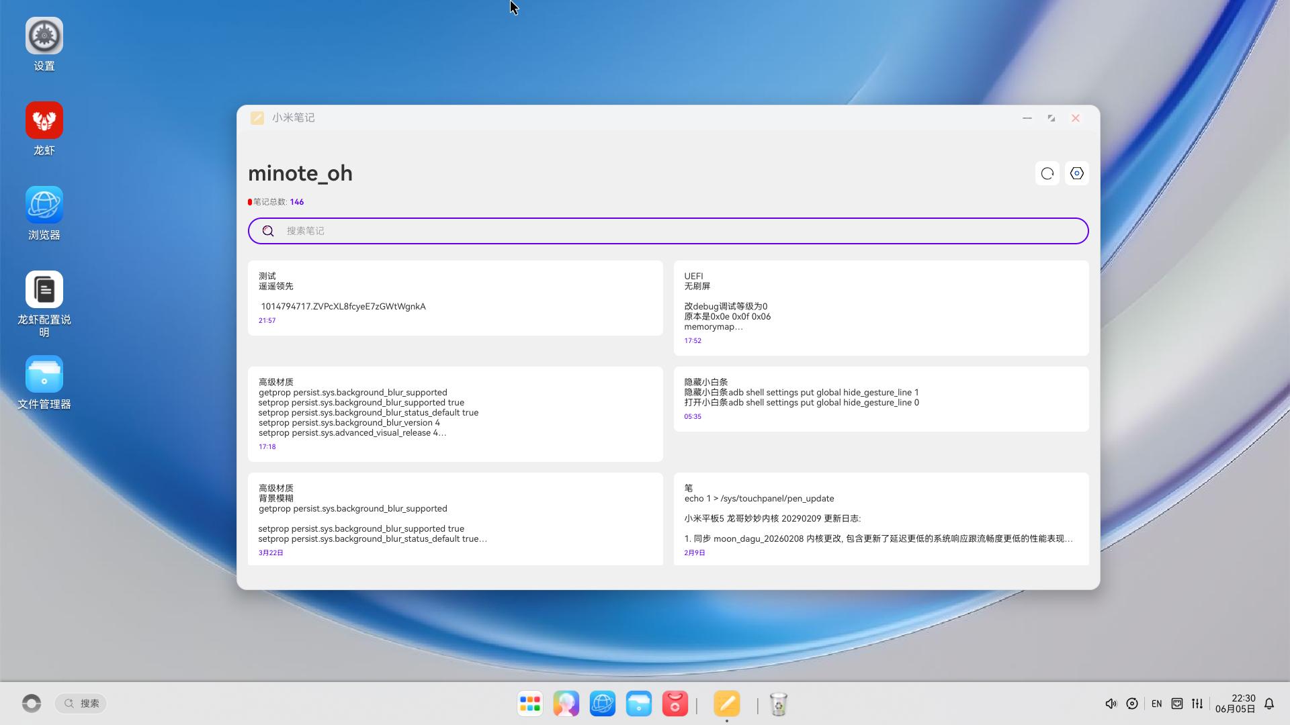The width and height of the screenshot is (1290, 725).
Task: Click the taskbar 搜索 search box
Action: click(81, 704)
